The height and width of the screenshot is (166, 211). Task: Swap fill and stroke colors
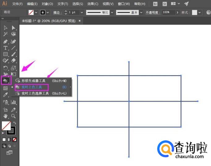click(15, 123)
